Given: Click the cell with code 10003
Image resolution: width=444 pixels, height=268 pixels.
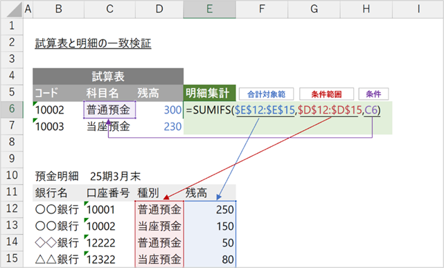Looking at the screenshot, I should click(58, 126).
